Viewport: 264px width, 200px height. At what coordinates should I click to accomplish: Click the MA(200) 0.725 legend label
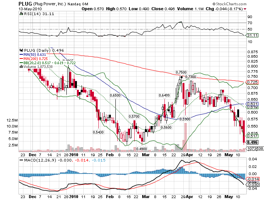click(x=35, y=58)
